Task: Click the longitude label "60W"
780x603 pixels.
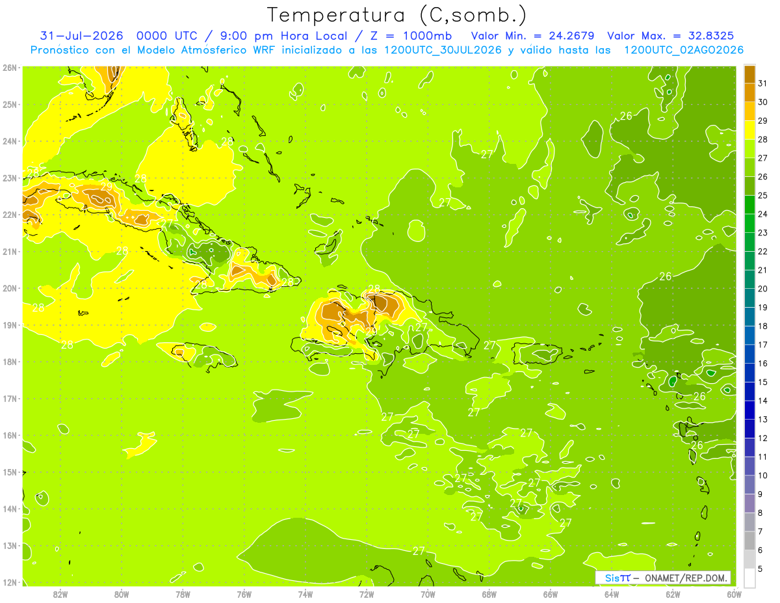Action: click(x=734, y=594)
